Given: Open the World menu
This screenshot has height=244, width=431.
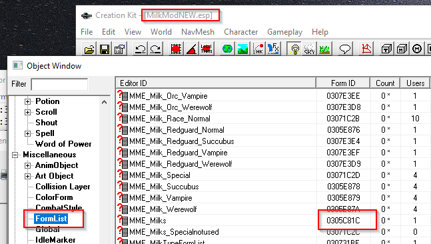Looking at the screenshot, I should [x=161, y=32].
